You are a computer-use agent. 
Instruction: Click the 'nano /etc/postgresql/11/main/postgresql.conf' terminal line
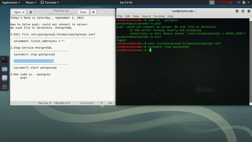(x=169, y=43)
